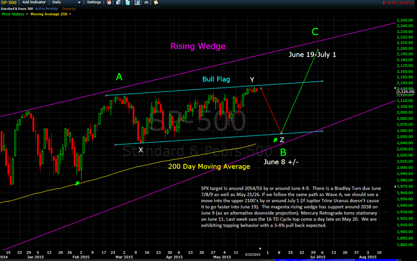Open the sticky note icon
This screenshot has height=261, width=417.
(x=156, y=3)
